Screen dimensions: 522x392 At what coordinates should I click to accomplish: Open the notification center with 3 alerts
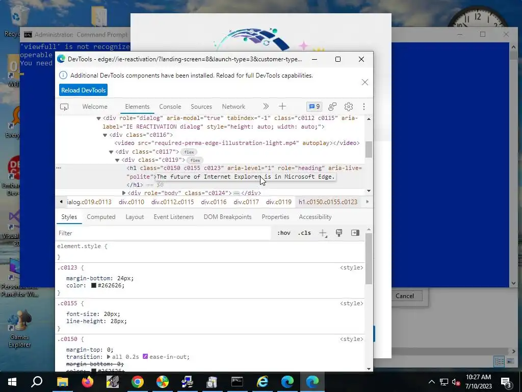coord(506,382)
